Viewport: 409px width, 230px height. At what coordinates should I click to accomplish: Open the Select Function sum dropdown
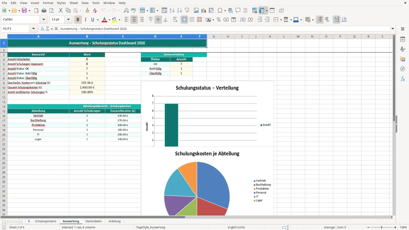coord(52,29)
